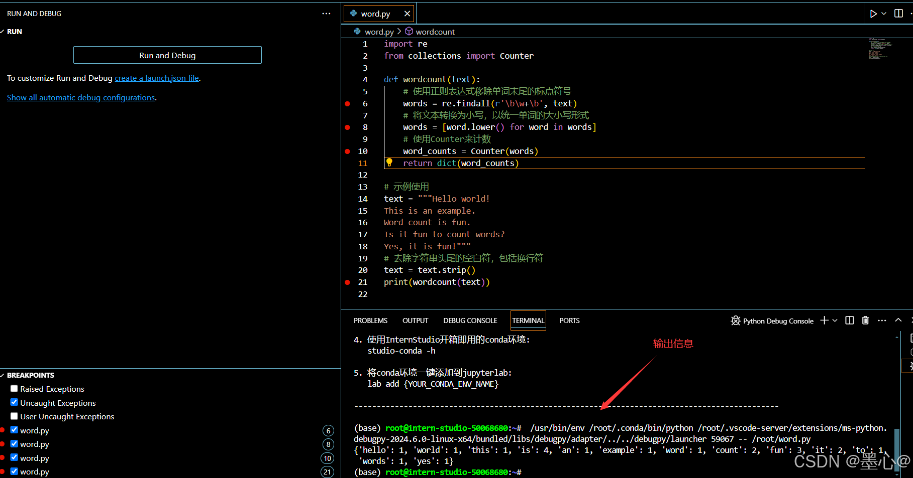Open the terminal profile dropdown chevron
Screen dimensions: 913x478
(835, 320)
